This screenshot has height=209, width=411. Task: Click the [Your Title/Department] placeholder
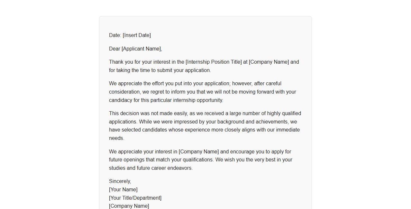pos(135,198)
